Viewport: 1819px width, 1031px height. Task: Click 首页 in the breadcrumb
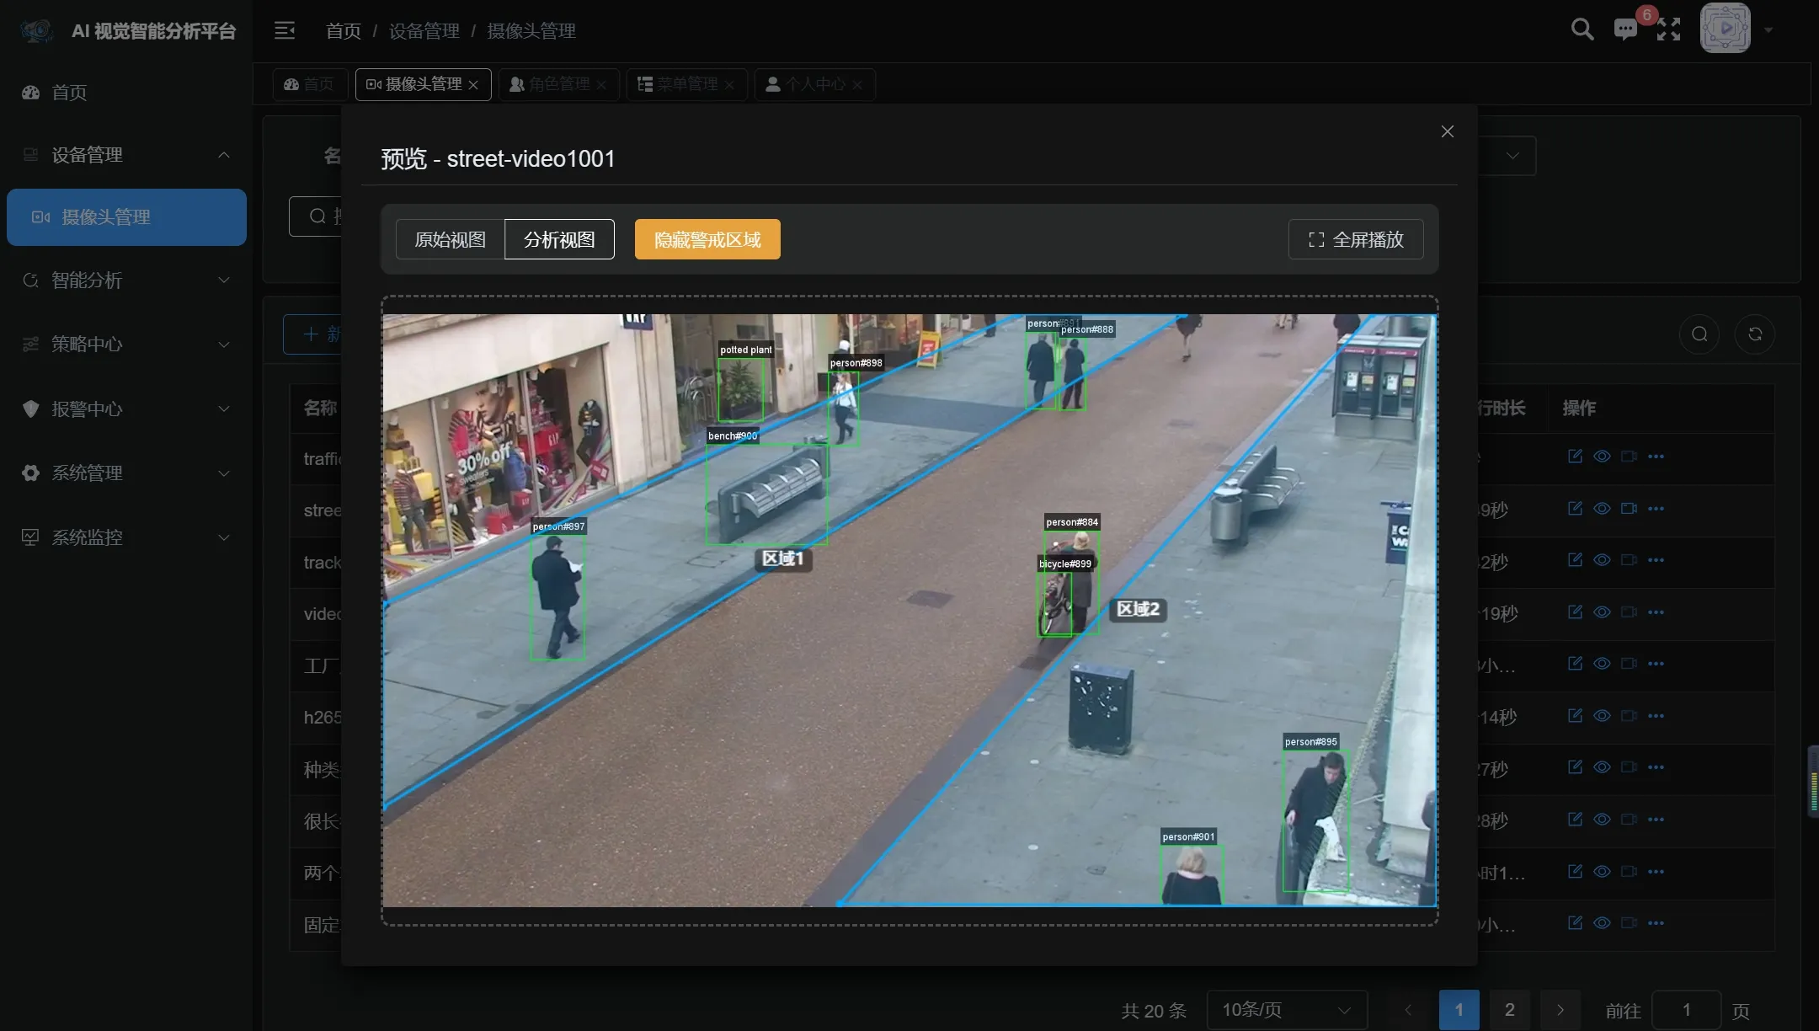tap(344, 31)
